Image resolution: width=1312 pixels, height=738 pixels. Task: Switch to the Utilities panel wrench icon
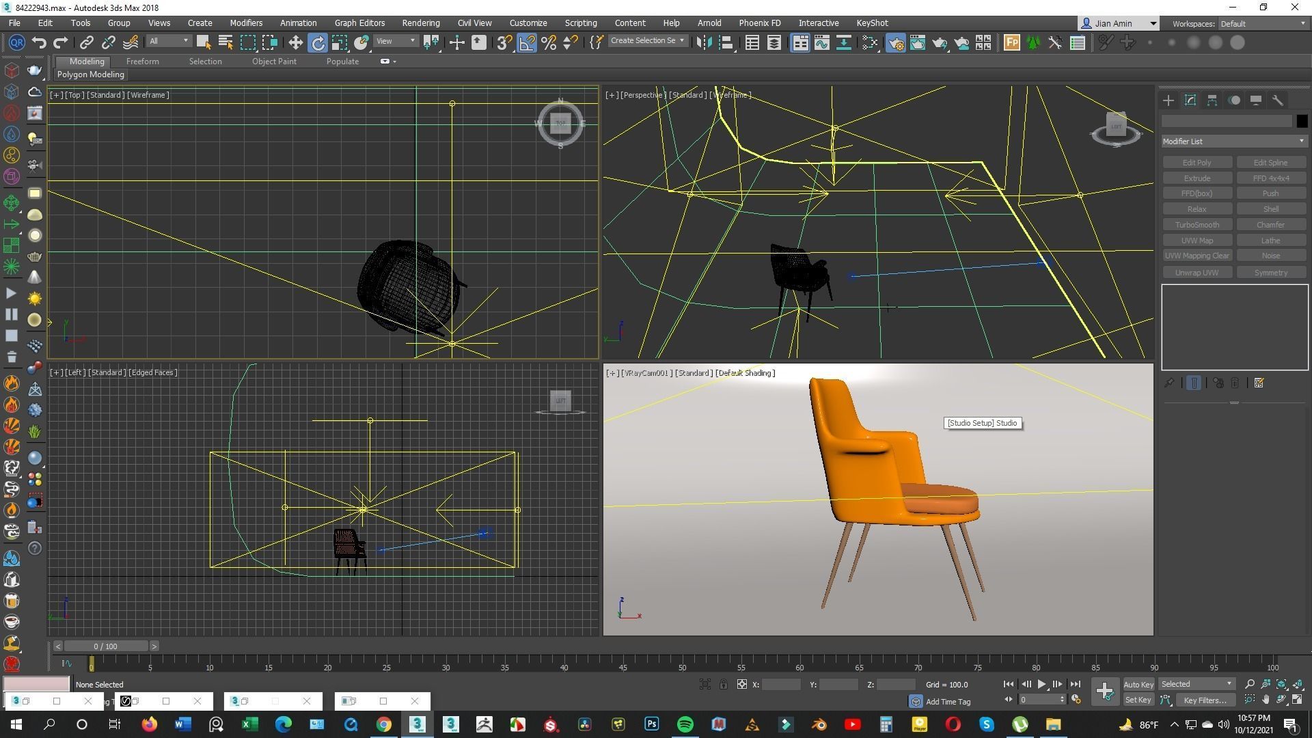tap(1278, 100)
